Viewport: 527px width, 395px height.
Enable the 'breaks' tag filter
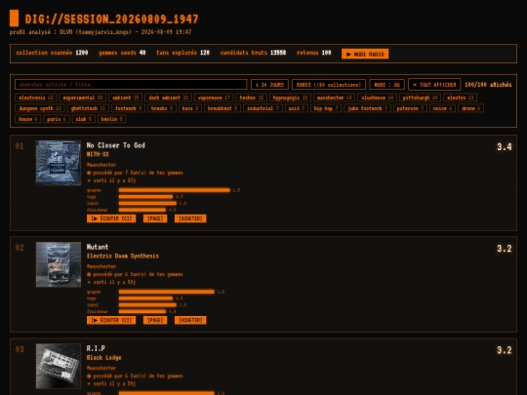162,108
